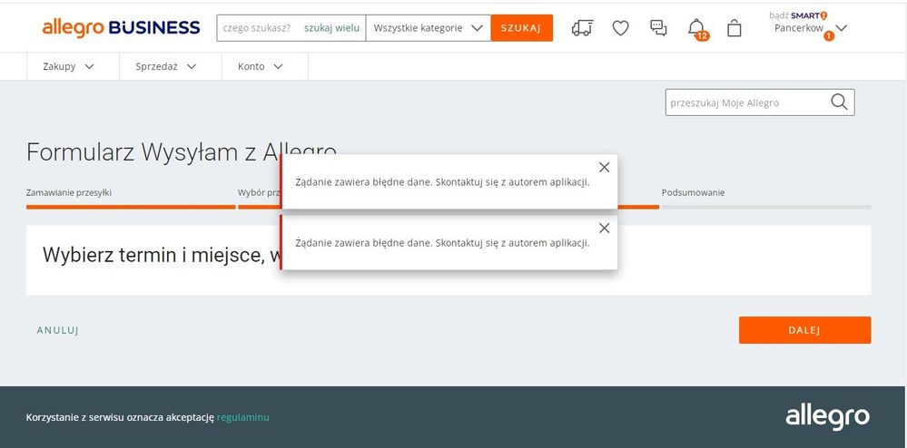Screen dimensions: 907x448
Task: Click the ANULUJ link
Action: (x=58, y=330)
